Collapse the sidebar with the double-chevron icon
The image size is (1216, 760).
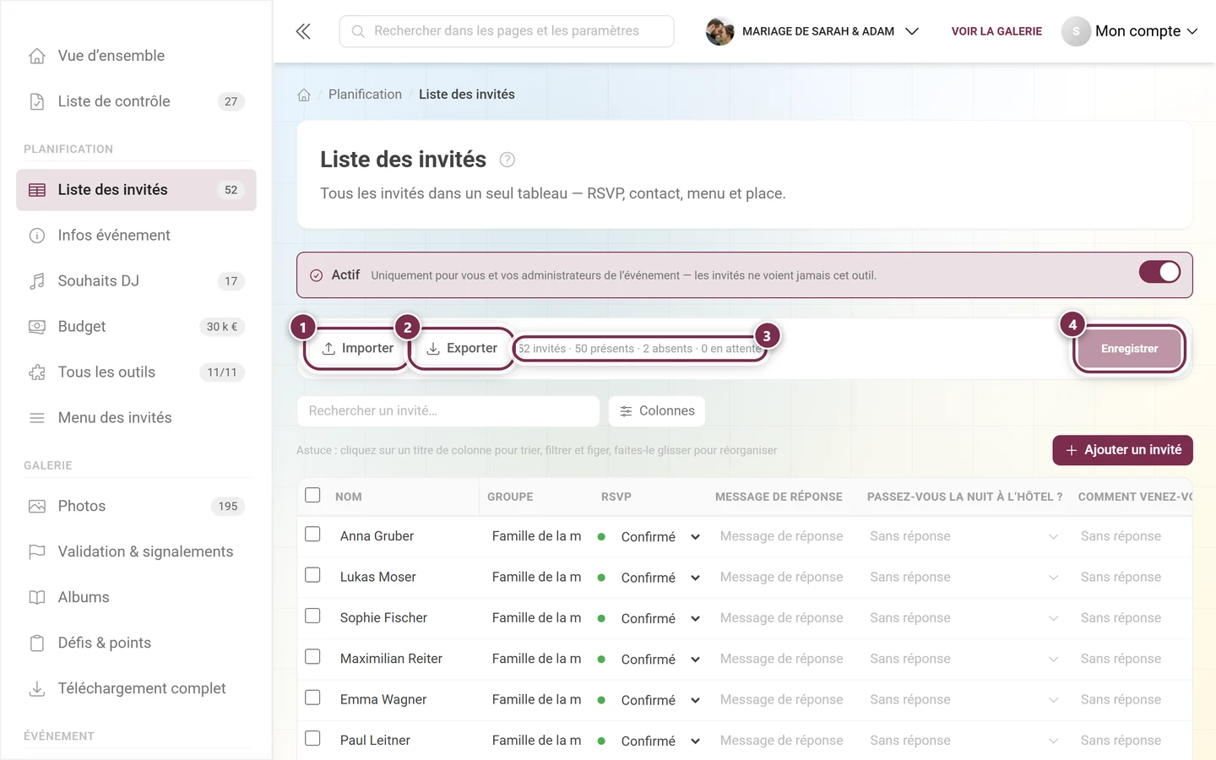coord(303,31)
